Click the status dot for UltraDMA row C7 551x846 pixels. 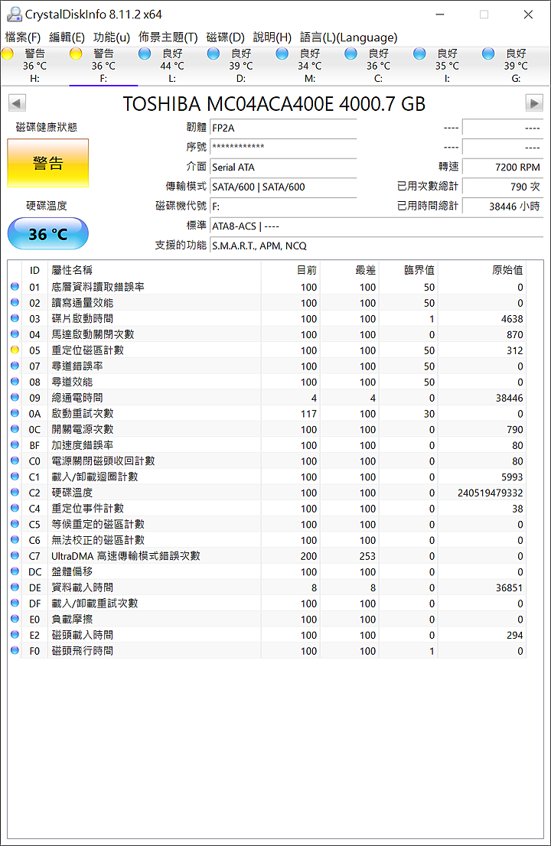[15, 555]
